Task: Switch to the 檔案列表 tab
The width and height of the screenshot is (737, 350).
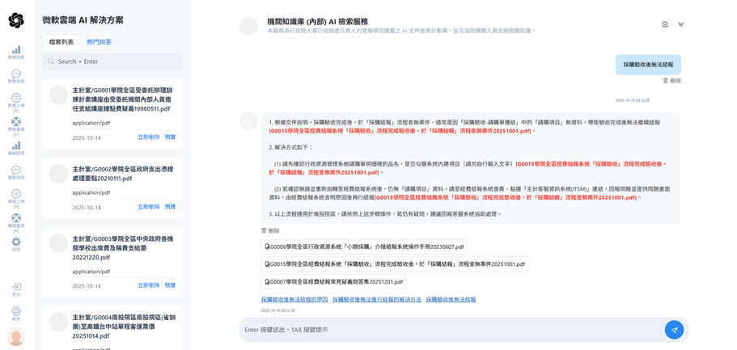Action: [x=61, y=42]
